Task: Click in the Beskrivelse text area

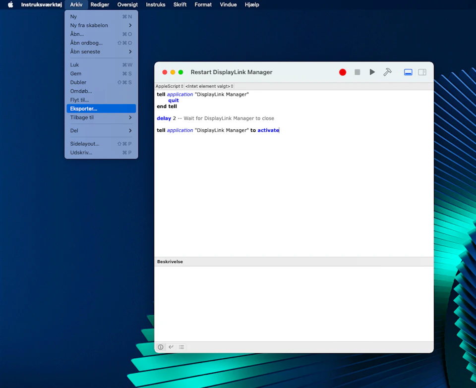Action: pos(294,303)
